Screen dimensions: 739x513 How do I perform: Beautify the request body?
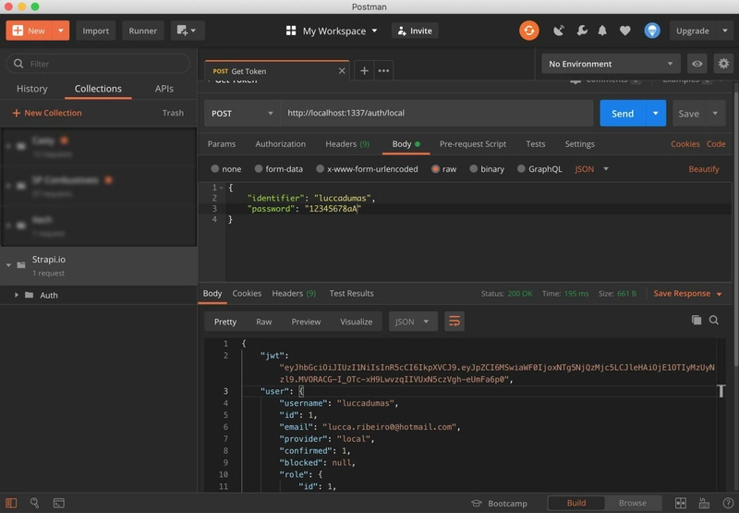click(704, 169)
